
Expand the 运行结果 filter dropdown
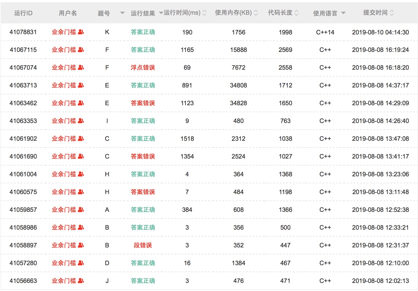tap(161, 13)
